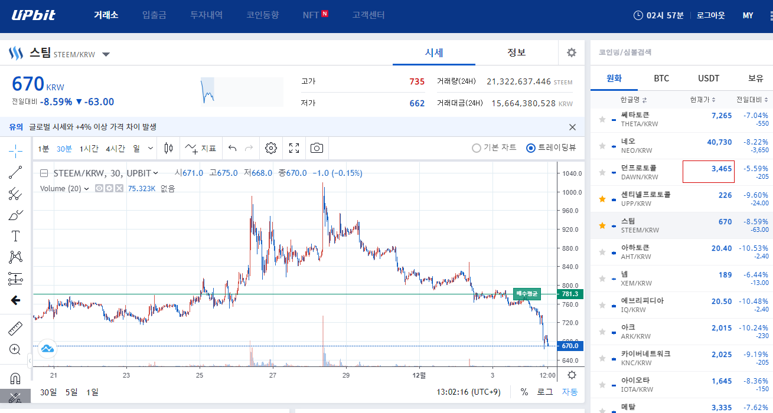
Task: Select the 5일 date range
Action: (71, 392)
